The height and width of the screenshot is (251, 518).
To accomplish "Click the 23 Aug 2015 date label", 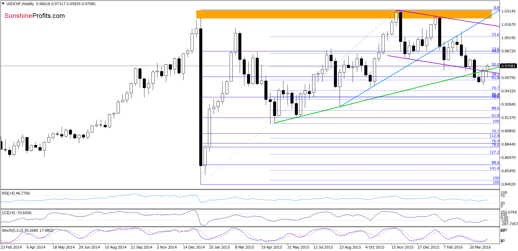I will click(x=350, y=247).
